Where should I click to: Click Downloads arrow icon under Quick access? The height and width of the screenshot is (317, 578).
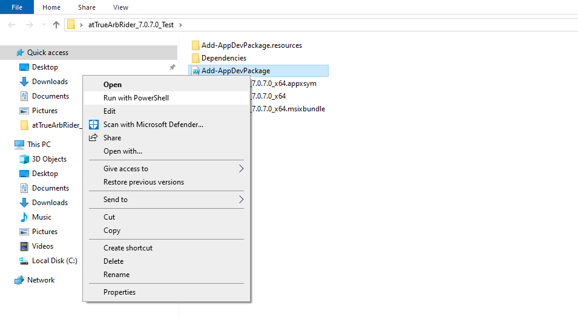(24, 82)
